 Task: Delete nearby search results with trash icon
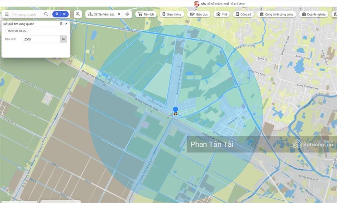tap(61, 24)
